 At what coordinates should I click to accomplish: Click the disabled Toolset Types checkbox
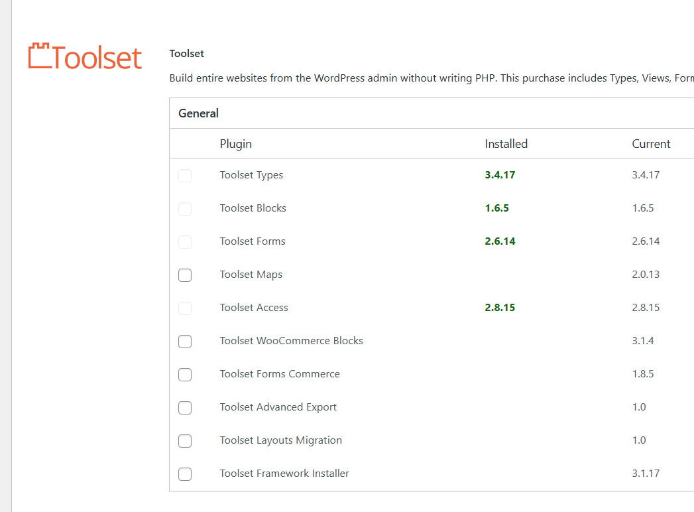coord(185,176)
